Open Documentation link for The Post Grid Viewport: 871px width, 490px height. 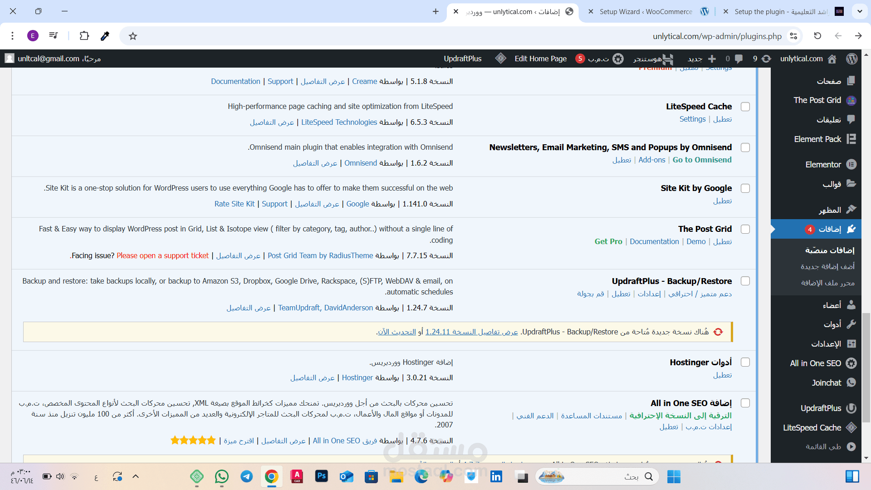pos(654,241)
